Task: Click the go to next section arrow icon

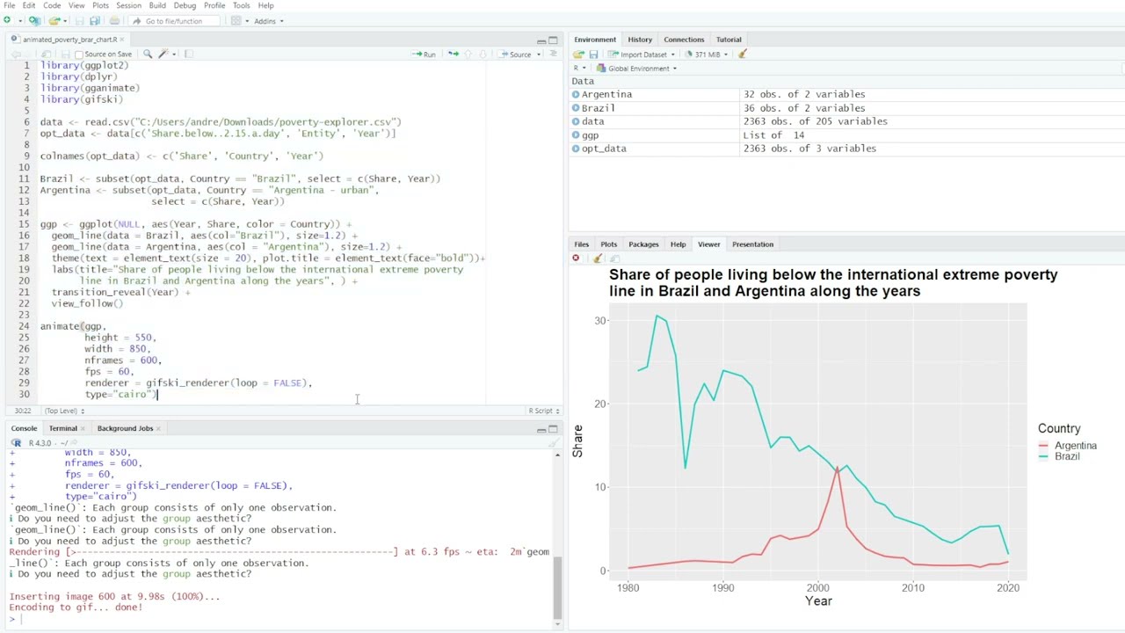Action: point(483,55)
